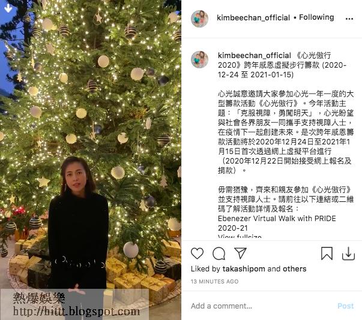The image size is (362, 320).
Task: Toggle the Following status button
Action: point(316,17)
